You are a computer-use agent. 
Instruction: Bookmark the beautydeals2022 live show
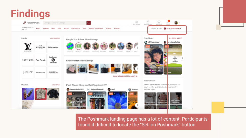(x=84, y=94)
